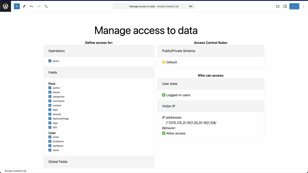Expand the Public/Private Schema panel
Image resolution: width=308 pixels, height=173 pixels.
tap(210, 51)
